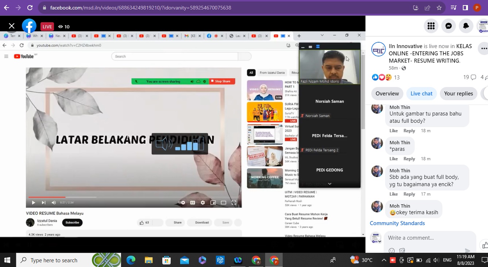
Task: Send a thumbs-up like reaction beside the comment box
Action: pyautogui.click(x=484, y=245)
